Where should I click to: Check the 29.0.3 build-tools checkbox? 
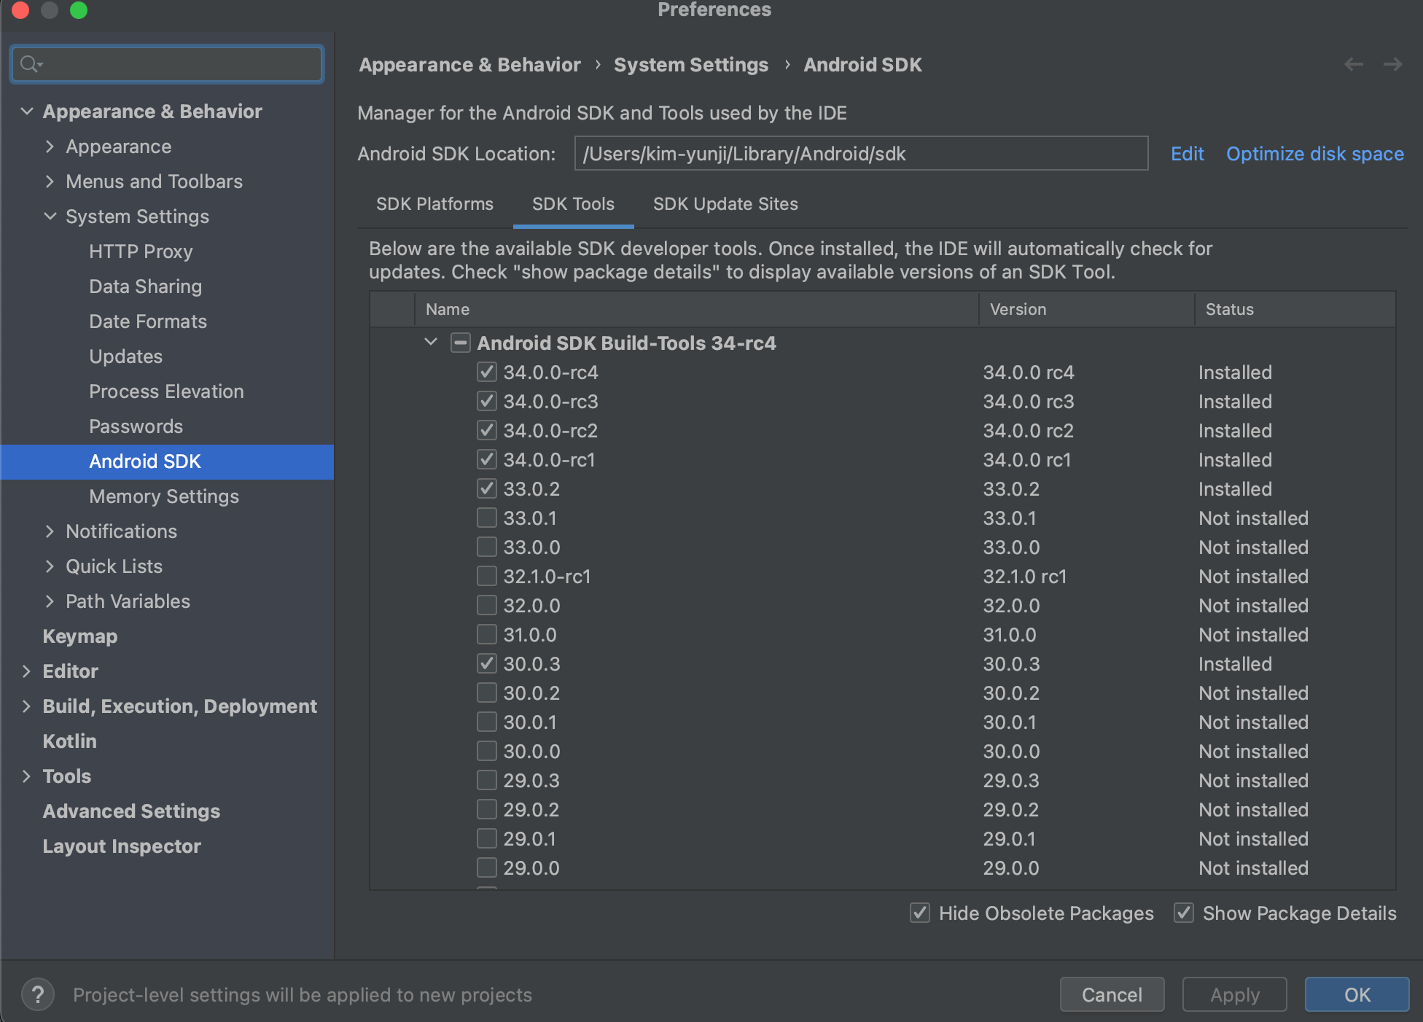[487, 781]
